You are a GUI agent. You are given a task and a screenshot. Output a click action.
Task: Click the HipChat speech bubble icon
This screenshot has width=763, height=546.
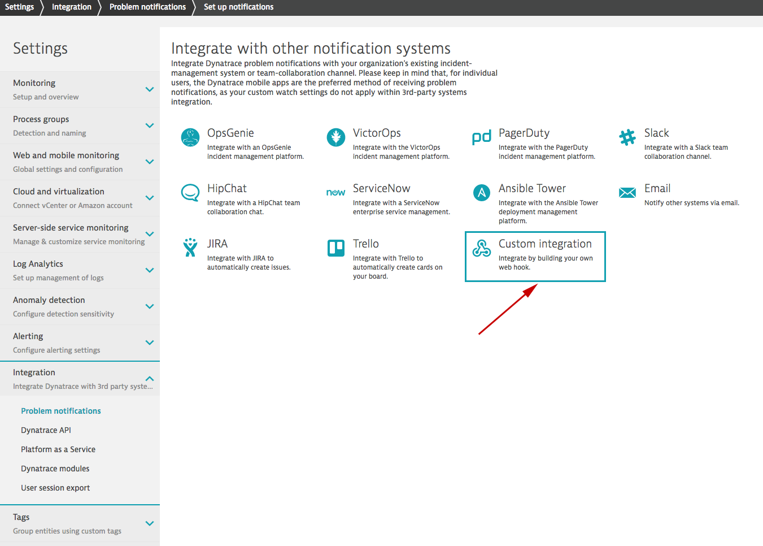[190, 193]
